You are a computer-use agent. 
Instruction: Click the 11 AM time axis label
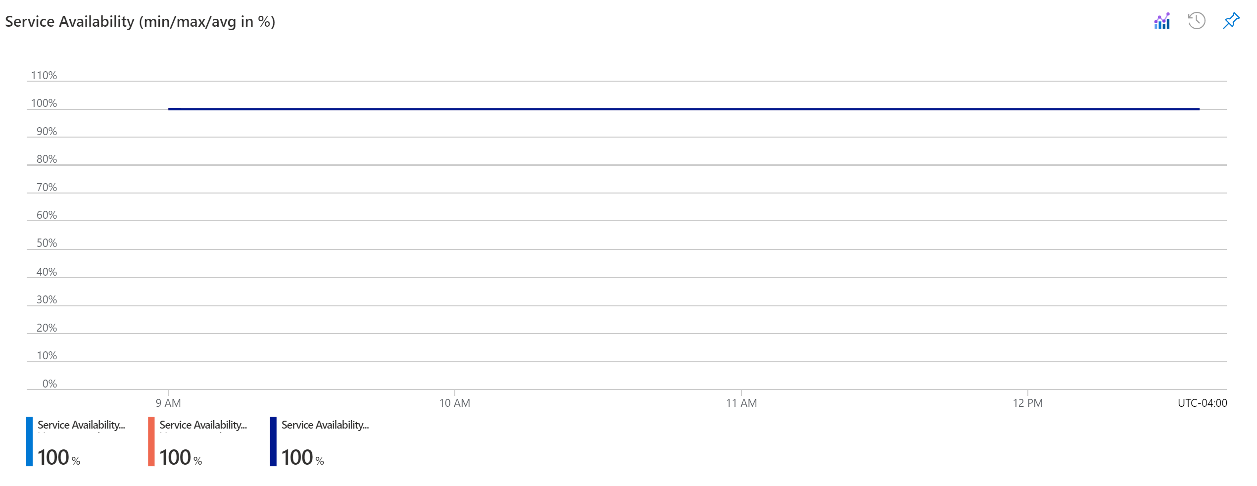pos(741,403)
